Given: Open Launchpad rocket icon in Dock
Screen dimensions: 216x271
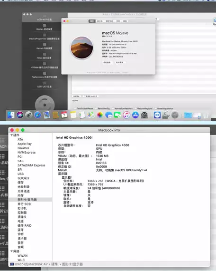Looking at the screenshot, I should pos(29,115).
